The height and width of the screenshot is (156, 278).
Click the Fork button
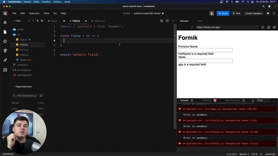[236, 13]
